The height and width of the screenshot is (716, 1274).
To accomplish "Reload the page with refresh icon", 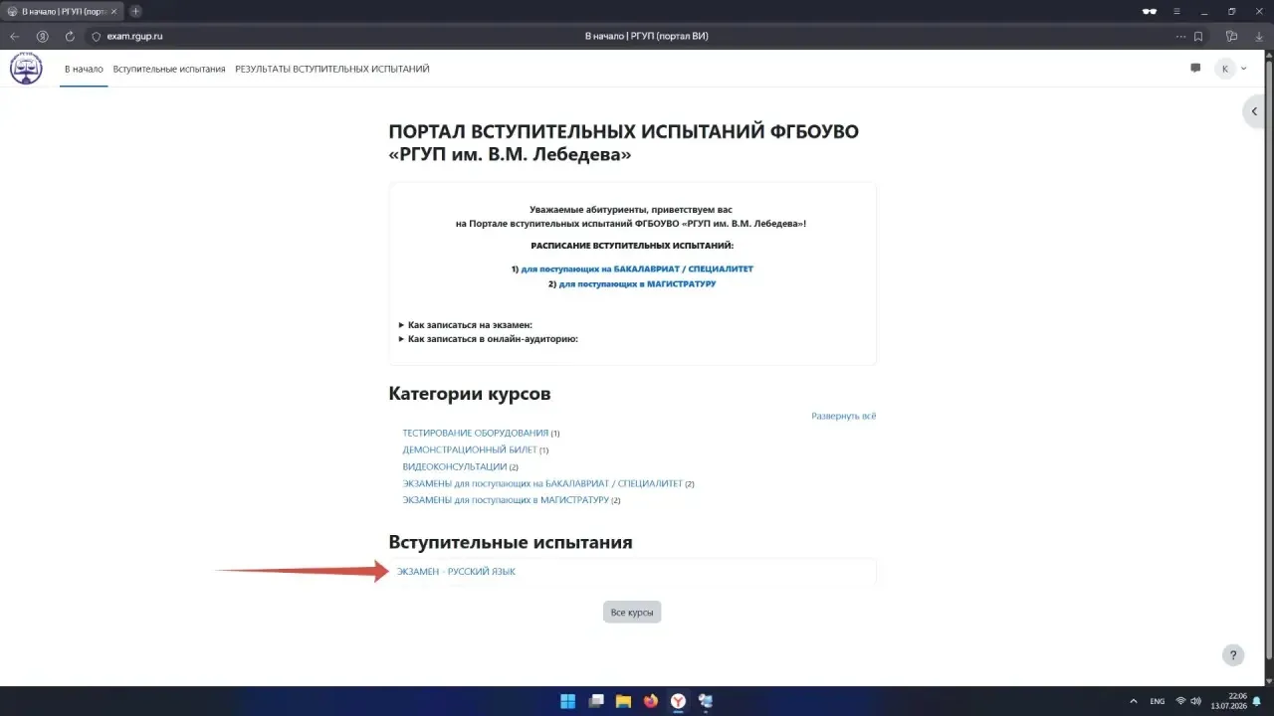I will 70,36.
